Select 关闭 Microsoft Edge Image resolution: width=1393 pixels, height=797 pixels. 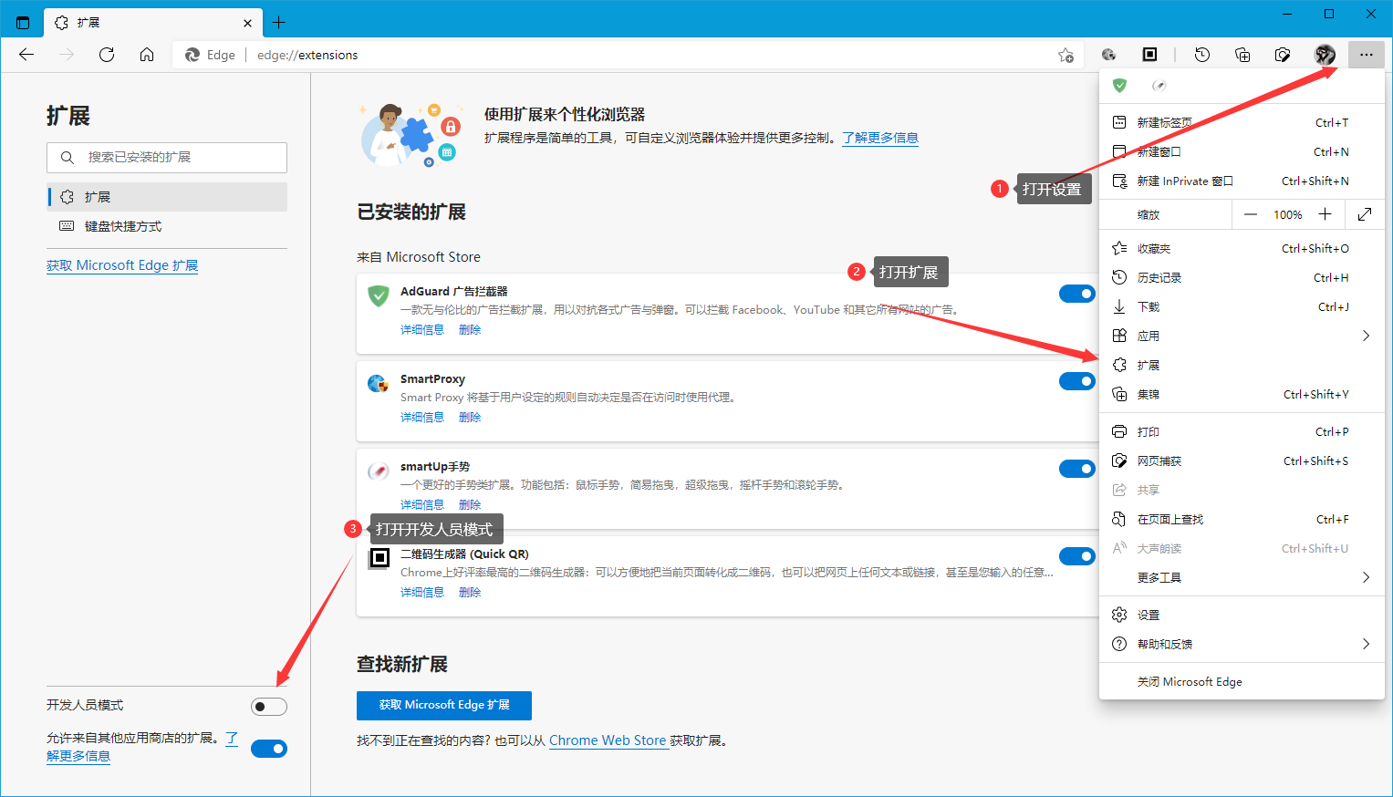1242,681
